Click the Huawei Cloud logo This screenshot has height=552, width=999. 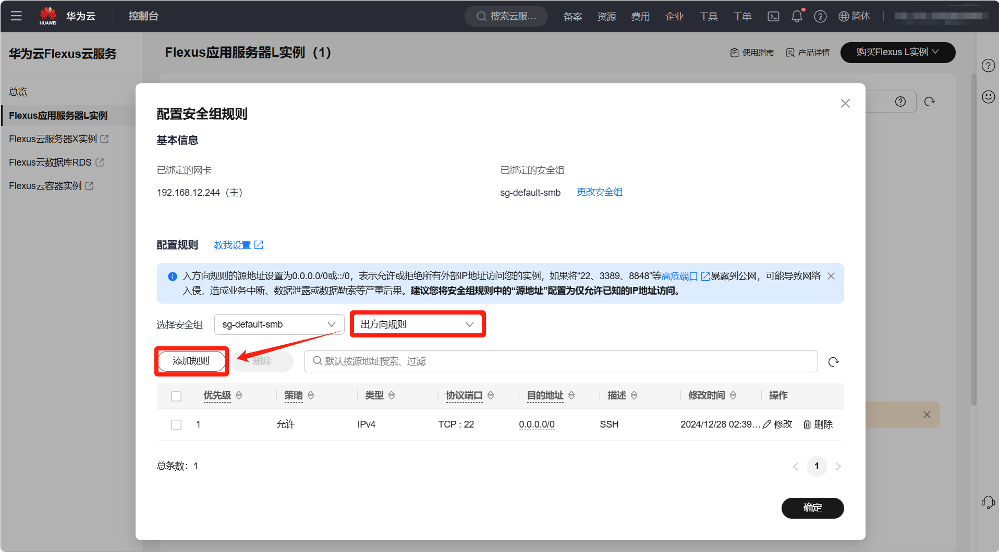point(67,16)
